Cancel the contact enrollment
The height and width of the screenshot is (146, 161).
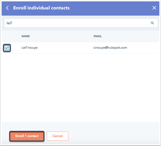pos(58,136)
